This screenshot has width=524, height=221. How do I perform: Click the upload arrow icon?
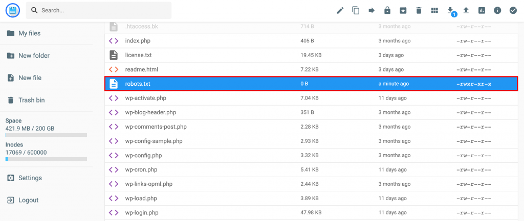(x=466, y=10)
